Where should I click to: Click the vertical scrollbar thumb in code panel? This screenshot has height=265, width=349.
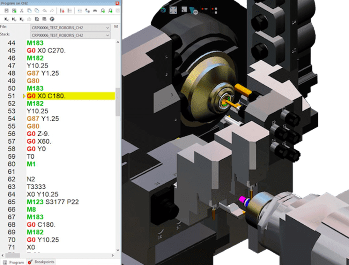pos(118,102)
